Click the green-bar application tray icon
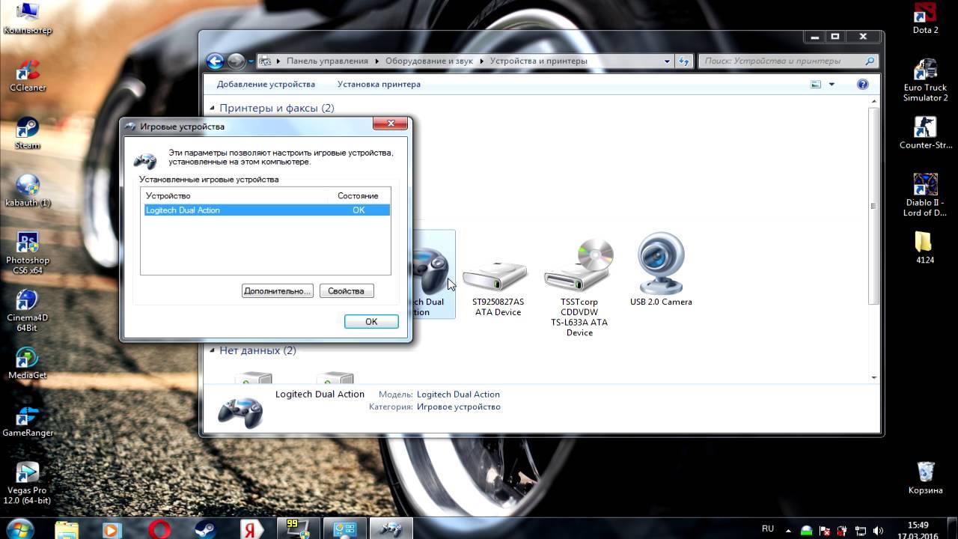This screenshot has height=539, width=958. tap(807, 530)
